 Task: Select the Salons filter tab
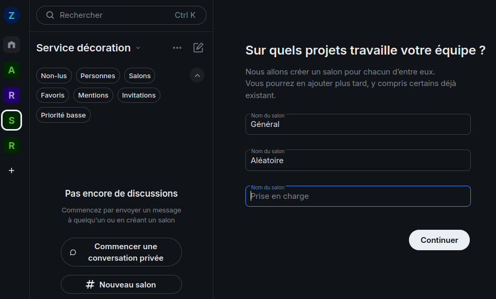(x=139, y=76)
